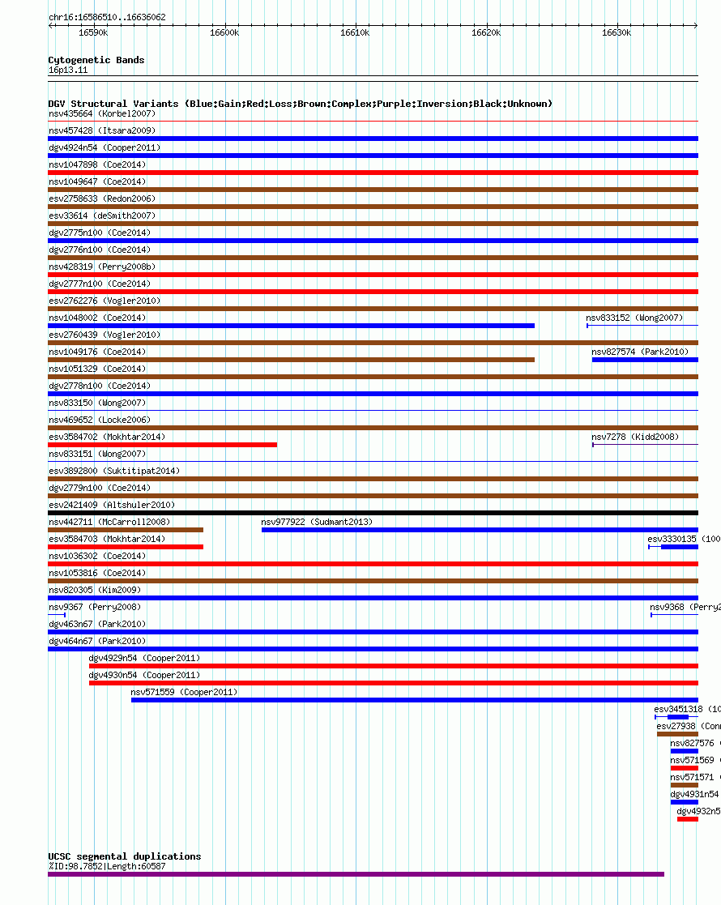Select dgv4929n54 (Cooper2011) variant
This screenshot has width=721, height=905.
pyautogui.click(x=144, y=659)
